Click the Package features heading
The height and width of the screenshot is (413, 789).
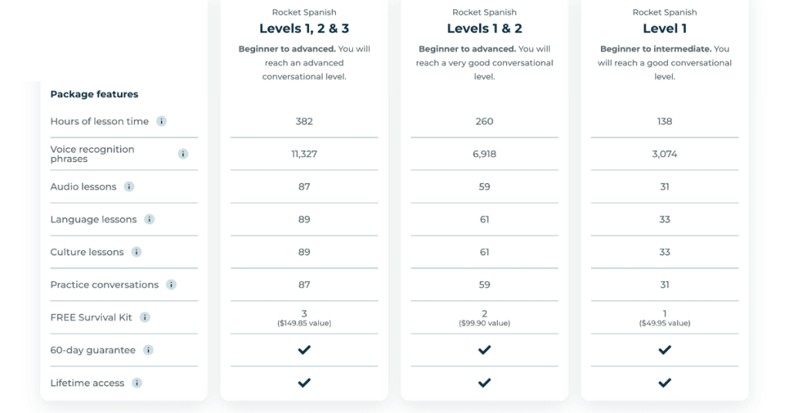(94, 94)
